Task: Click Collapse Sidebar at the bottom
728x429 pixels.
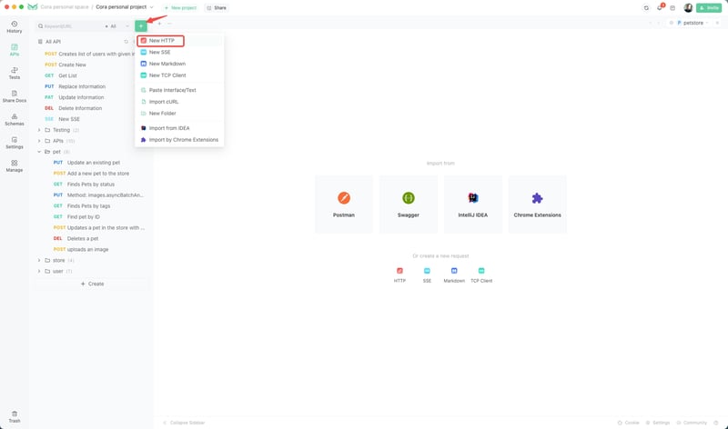Action: [184, 423]
